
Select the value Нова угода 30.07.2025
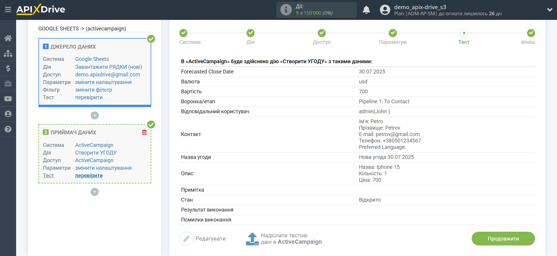[386, 157]
